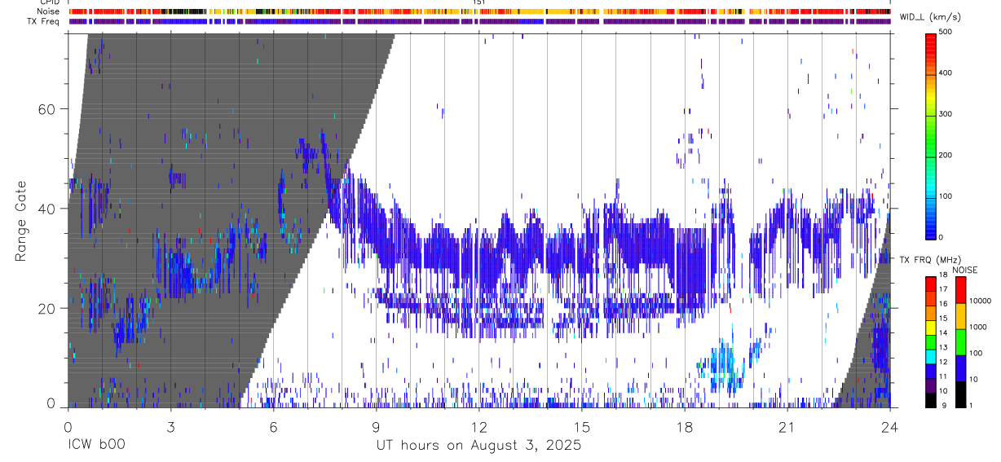Click the '24' hour tick on the time axis
The width and height of the screenshot is (1001, 462).
pyautogui.click(x=889, y=427)
